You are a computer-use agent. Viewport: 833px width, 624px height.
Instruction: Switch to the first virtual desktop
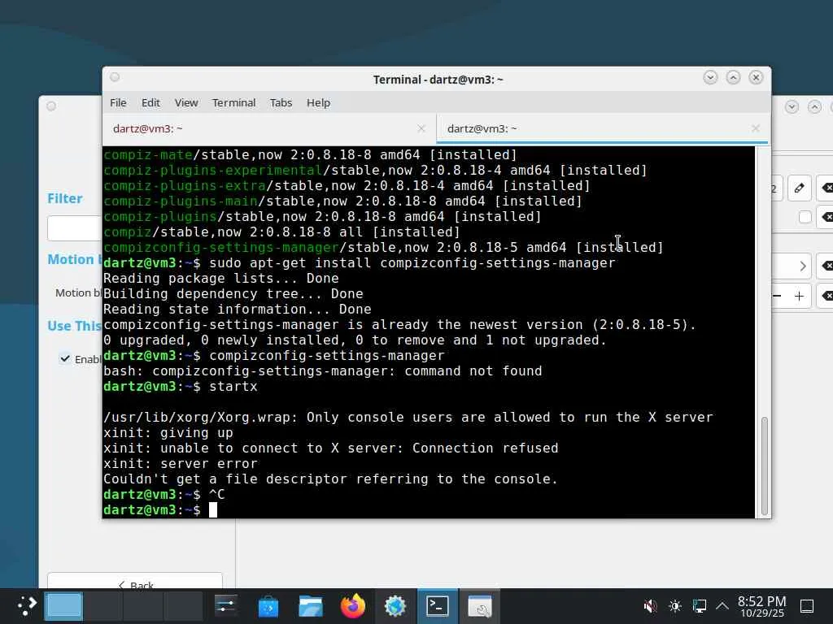(63, 606)
